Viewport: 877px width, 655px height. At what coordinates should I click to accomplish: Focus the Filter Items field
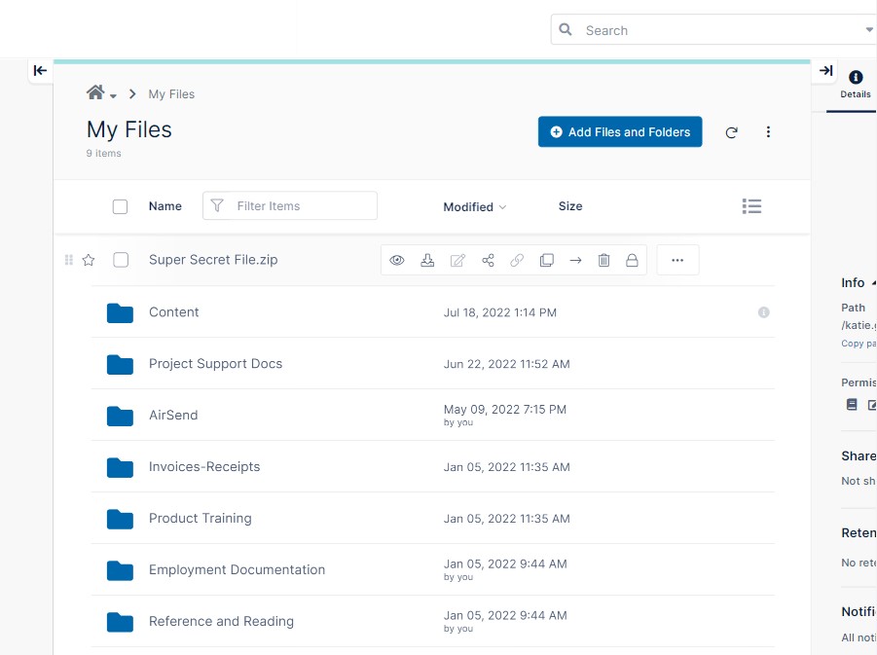(290, 205)
